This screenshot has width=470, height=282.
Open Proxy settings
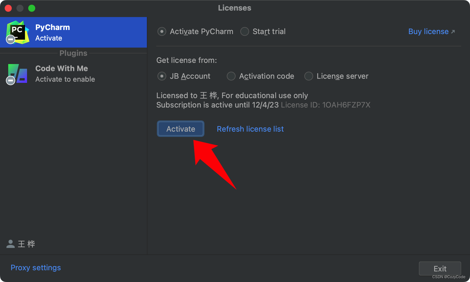[36, 268]
